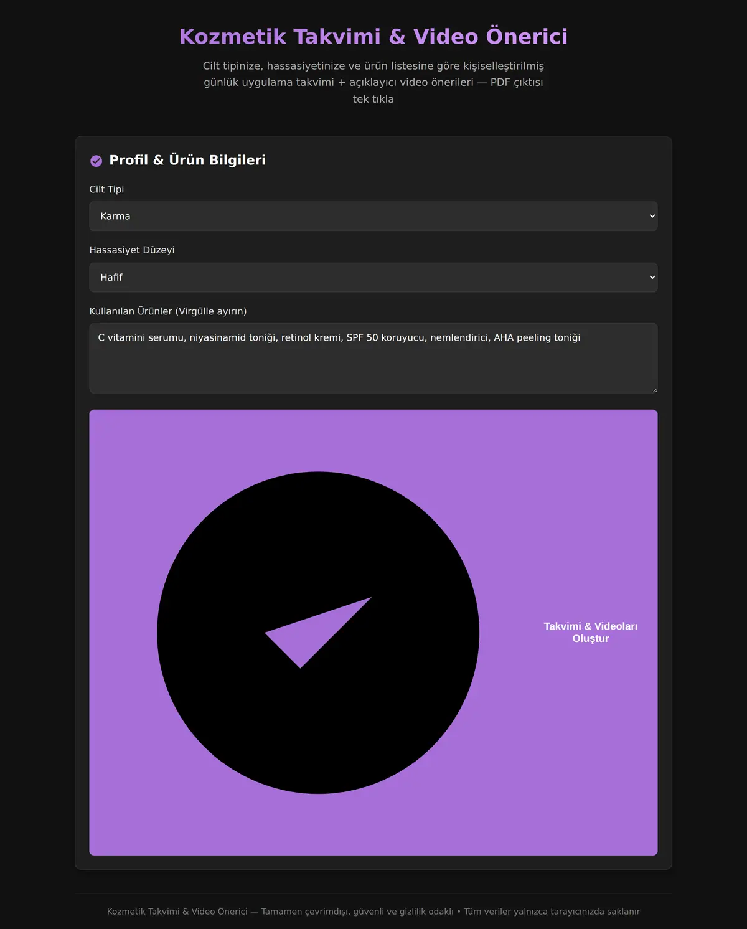747x929 pixels.
Task: Click the checkmark icon beside Profil & Ürün Bilgileri
Action: [x=96, y=161]
